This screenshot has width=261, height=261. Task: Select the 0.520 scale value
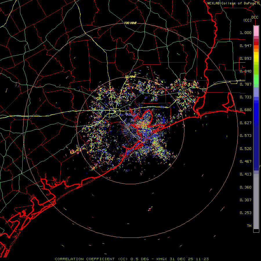point(246,149)
